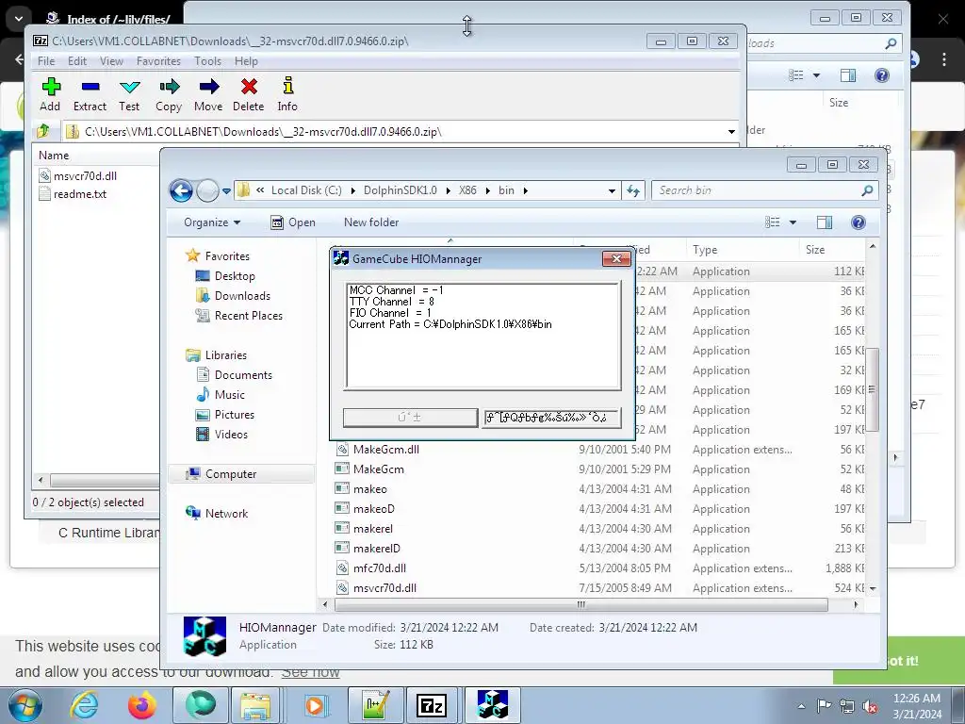Click the Move icon in 7-Zip

click(208, 93)
